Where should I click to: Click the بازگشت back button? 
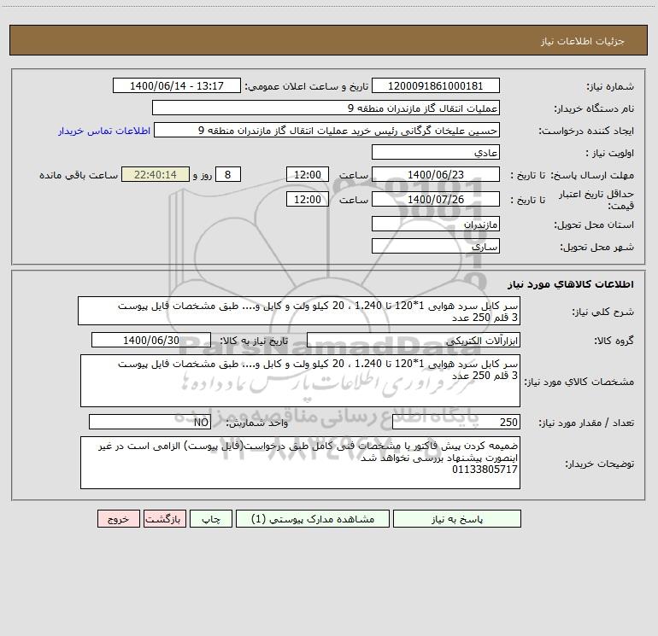point(164,518)
